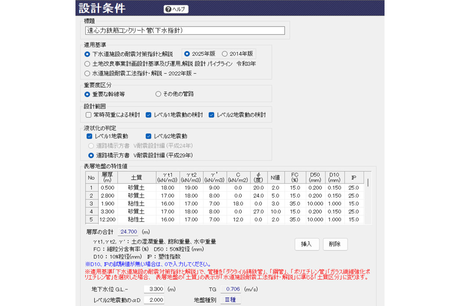Viewport: 460px width, 306px height.
Task: Select 下水道施設の耐震対策指針と解説 standard
Action: pos(88,54)
